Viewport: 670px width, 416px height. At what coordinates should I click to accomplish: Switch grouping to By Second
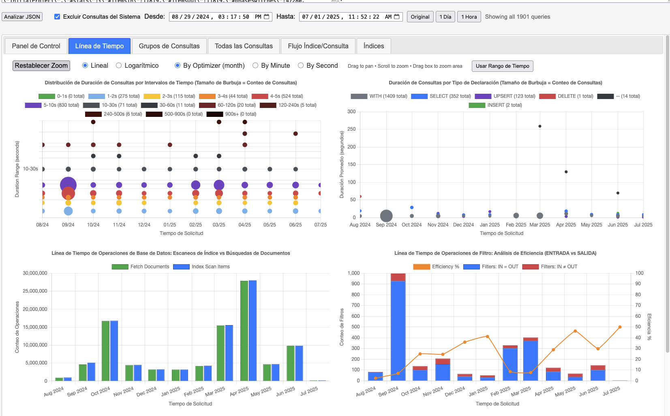pyautogui.click(x=300, y=65)
